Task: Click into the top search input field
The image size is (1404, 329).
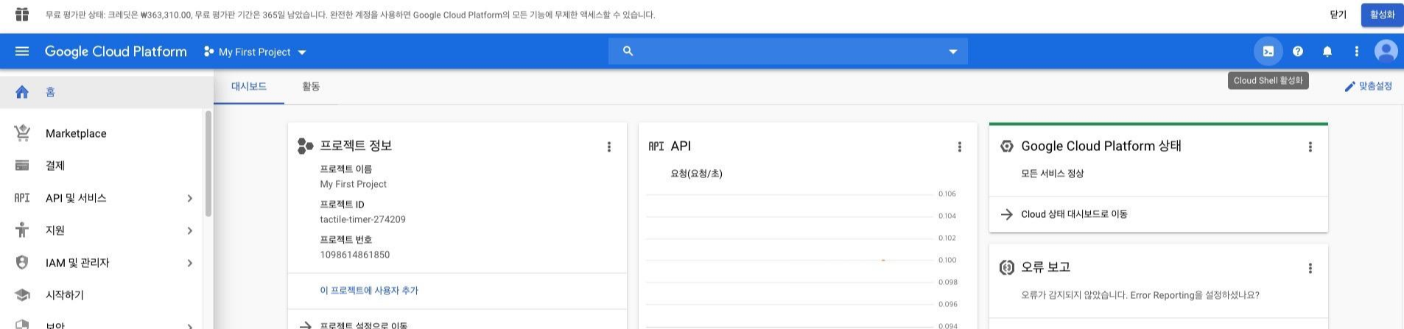Action: 788,52
